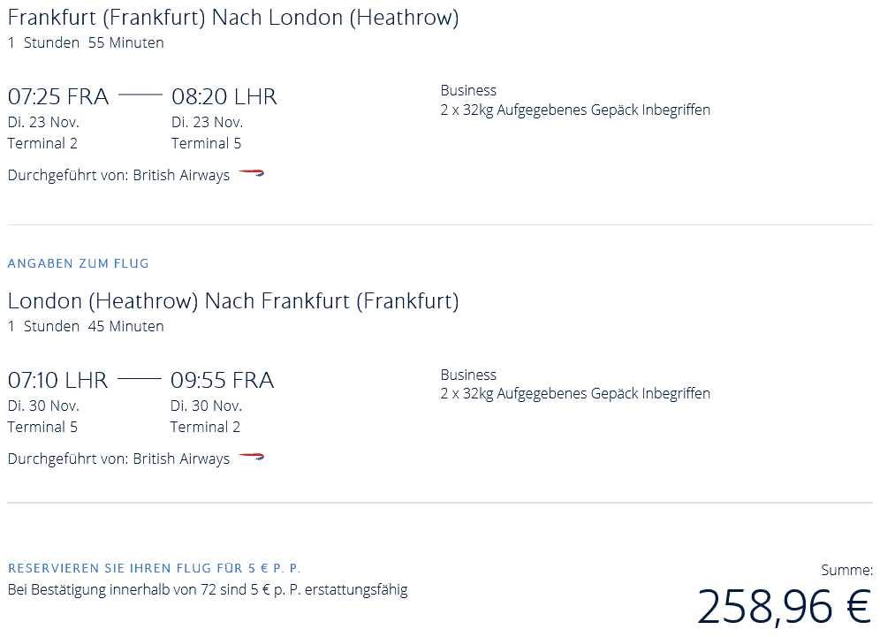Click the 07:25 FRA departure time
Screen dimensions: 880x637
[58, 97]
